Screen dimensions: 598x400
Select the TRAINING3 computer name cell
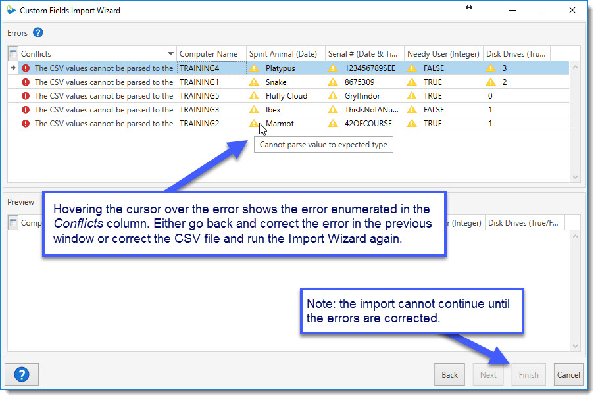coord(211,110)
